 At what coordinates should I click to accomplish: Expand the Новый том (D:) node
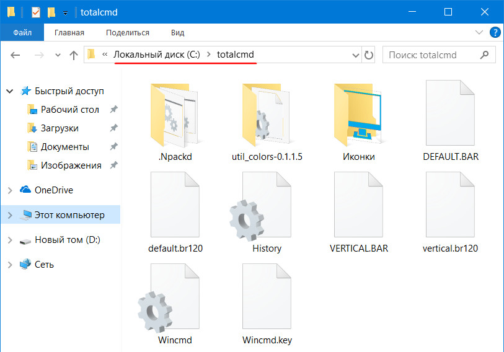(x=10, y=240)
